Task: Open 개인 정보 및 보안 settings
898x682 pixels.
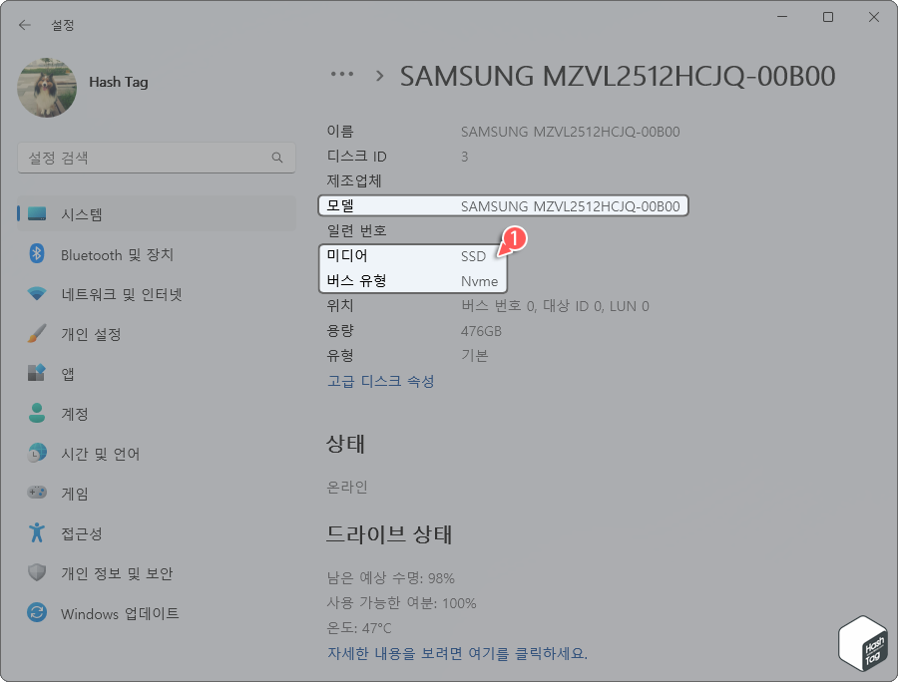Action: (x=157, y=573)
